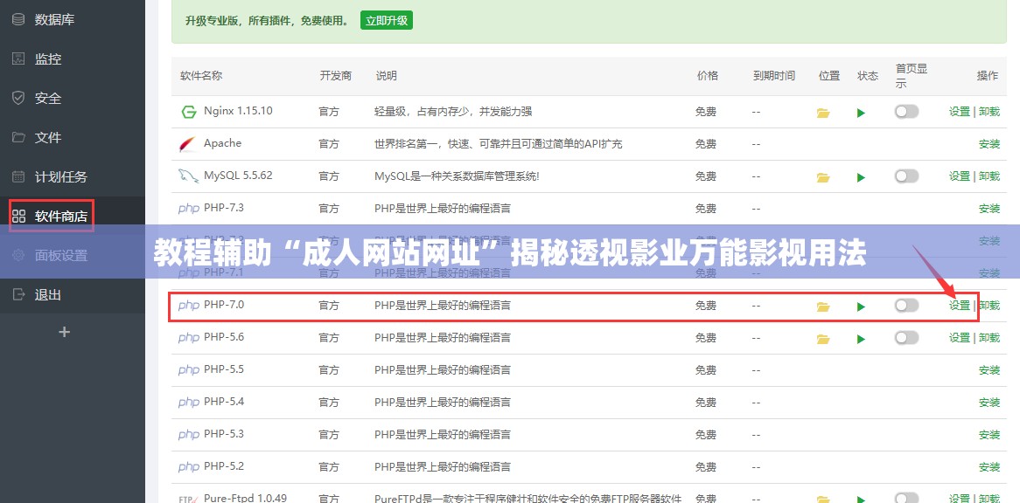Toggle PHP-5.6 homepage display switch
The height and width of the screenshot is (503, 1020).
point(907,337)
